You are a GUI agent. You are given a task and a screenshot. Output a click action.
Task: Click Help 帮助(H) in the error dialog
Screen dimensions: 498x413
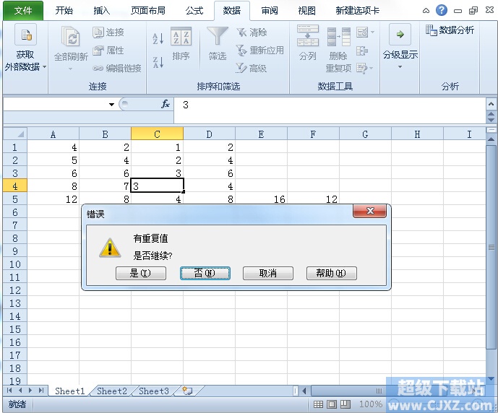pos(331,273)
